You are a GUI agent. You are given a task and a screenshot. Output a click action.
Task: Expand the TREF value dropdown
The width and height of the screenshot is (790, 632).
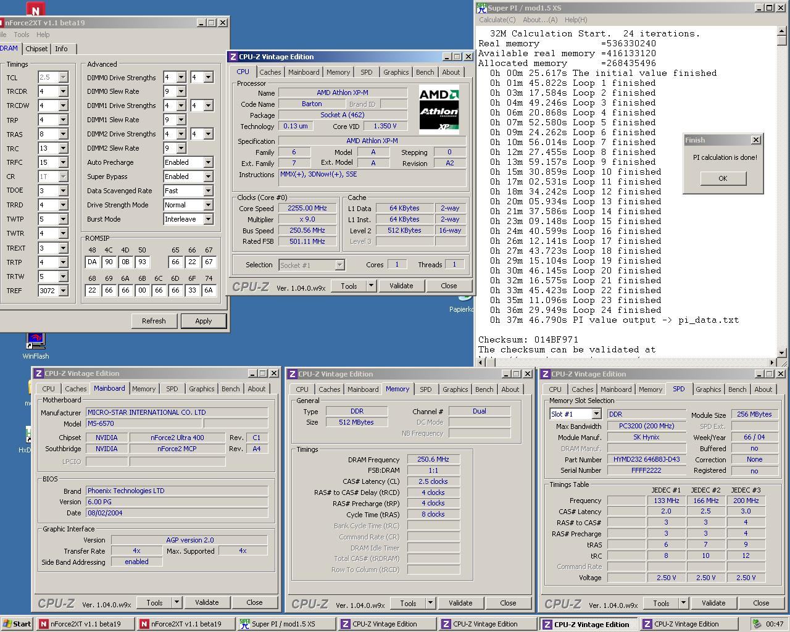pyautogui.click(x=62, y=291)
